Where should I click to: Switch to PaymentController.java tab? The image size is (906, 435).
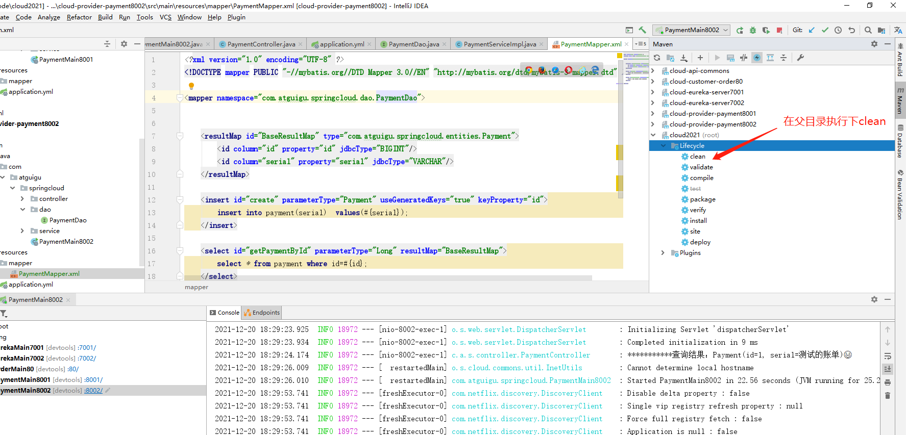pyautogui.click(x=261, y=44)
